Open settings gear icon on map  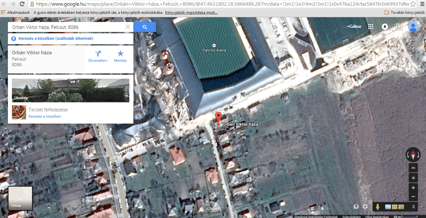click(x=365, y=206)
